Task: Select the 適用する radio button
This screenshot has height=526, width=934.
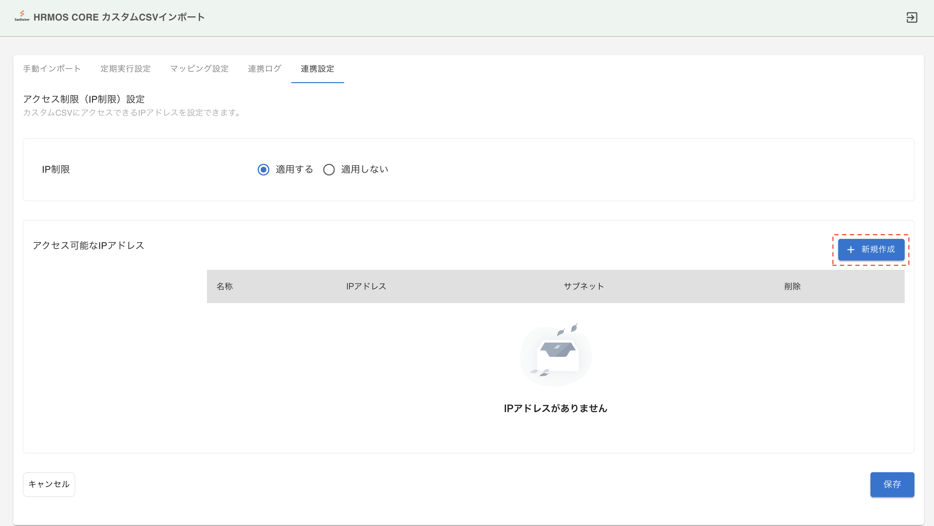Action: [263, 170]
